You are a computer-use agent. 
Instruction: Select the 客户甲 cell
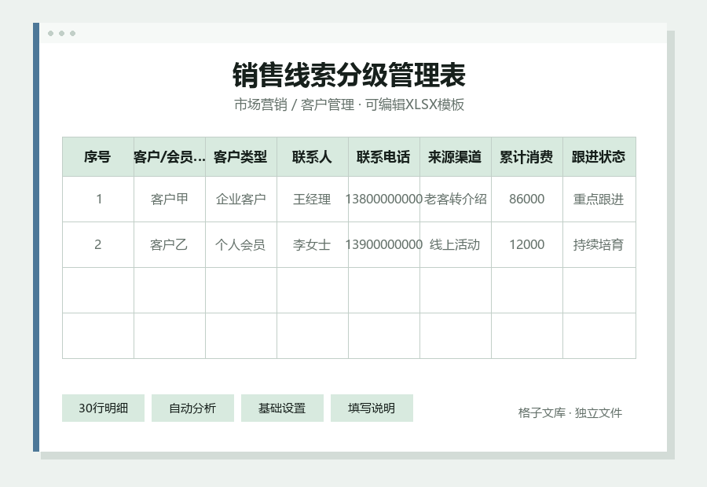170,199
